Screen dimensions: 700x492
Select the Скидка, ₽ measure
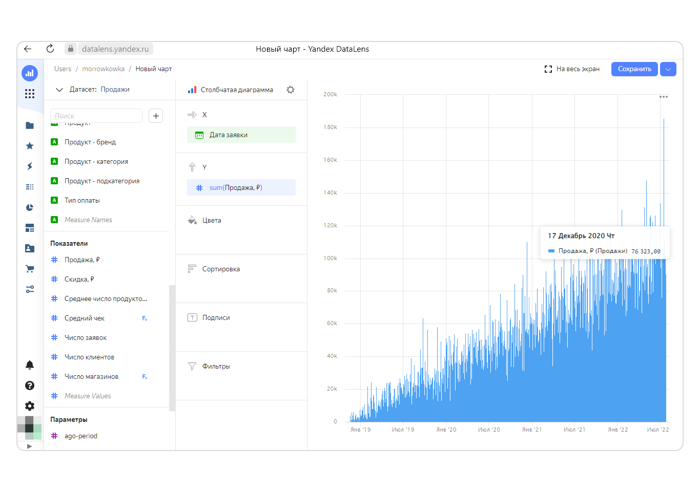click(x=79, y=279)
